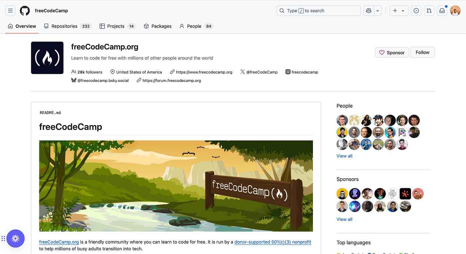Click the search bar dropdown field
Viewport: 466px width, 254px height.
[x=318, y=10]
